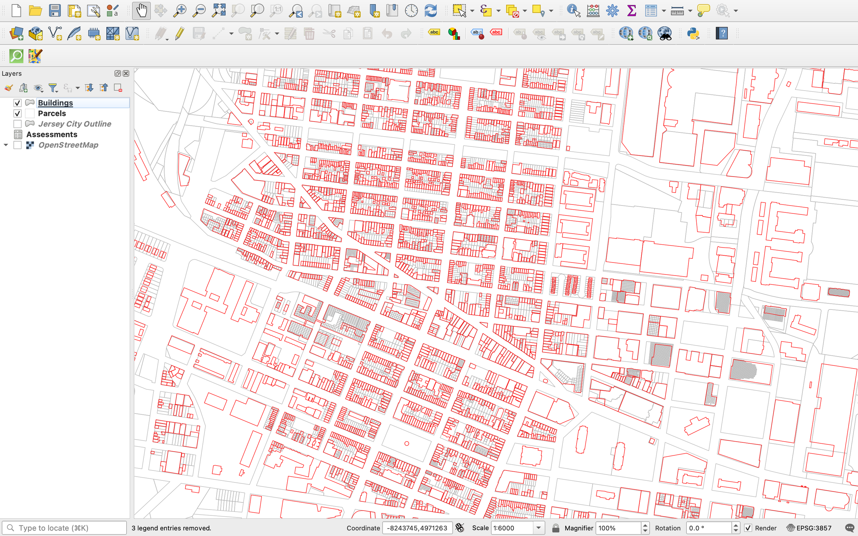
Task: Click the Python console icon
Action: tap(693, 33)
